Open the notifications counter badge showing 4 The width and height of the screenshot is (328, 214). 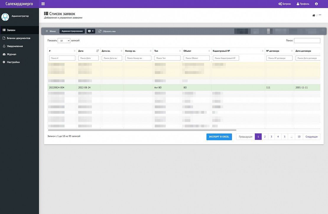91,31
